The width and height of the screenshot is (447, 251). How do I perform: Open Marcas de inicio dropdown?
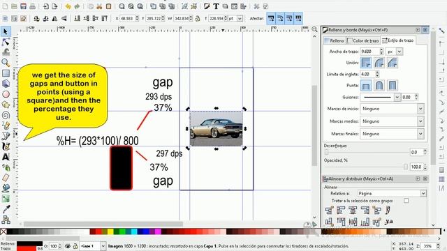[392, 109]
